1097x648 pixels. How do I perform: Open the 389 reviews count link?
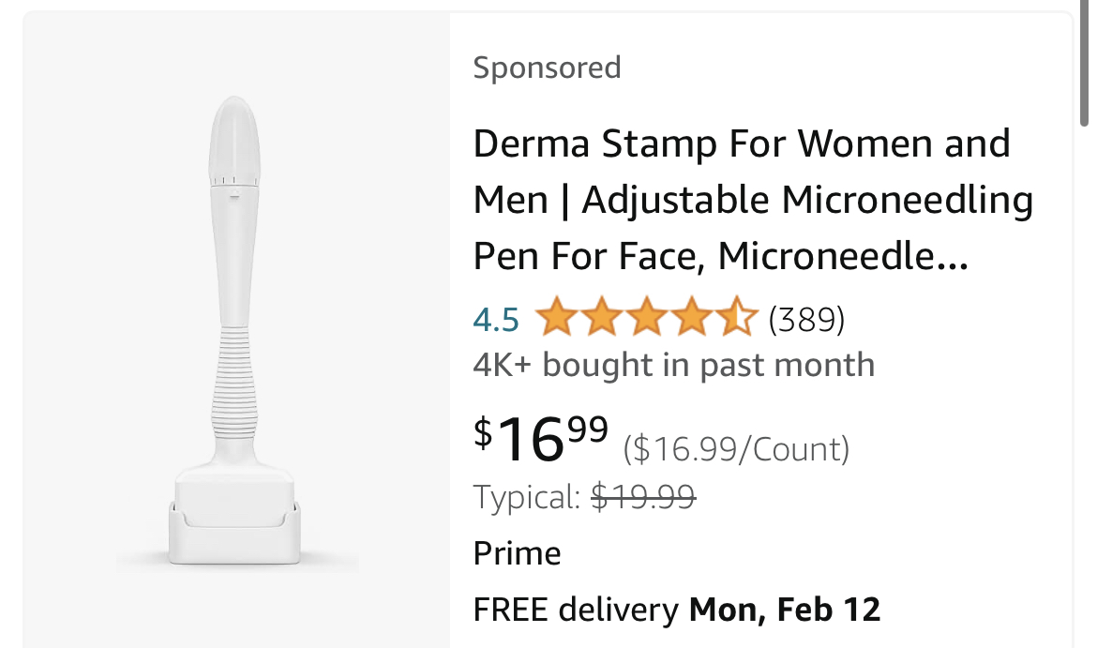(x=806, y=320)
